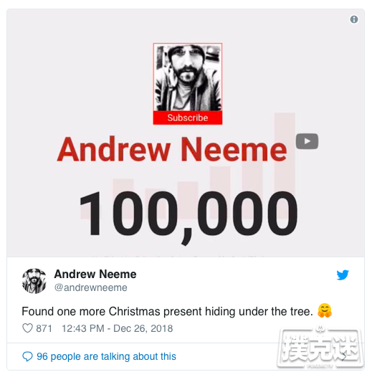Open 96 people are talking about this
This screenshot has width=372, height=377.
tap(106, 356)
